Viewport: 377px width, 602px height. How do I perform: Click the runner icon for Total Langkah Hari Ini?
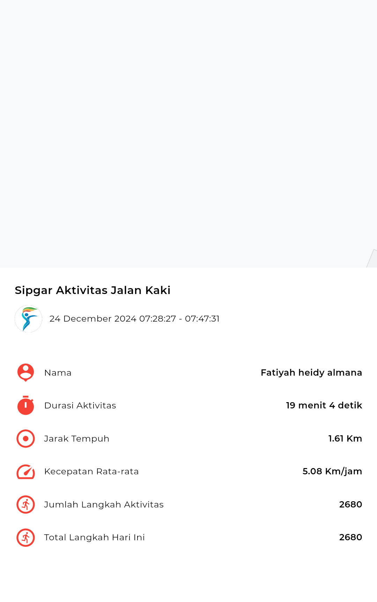click(25, 537)
